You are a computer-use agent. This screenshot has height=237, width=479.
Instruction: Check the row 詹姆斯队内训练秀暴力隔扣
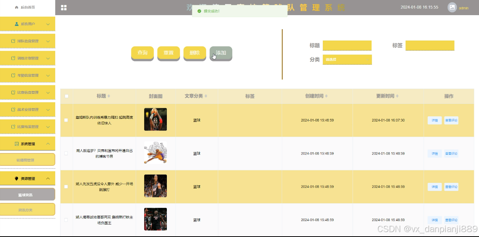point(66,120)
